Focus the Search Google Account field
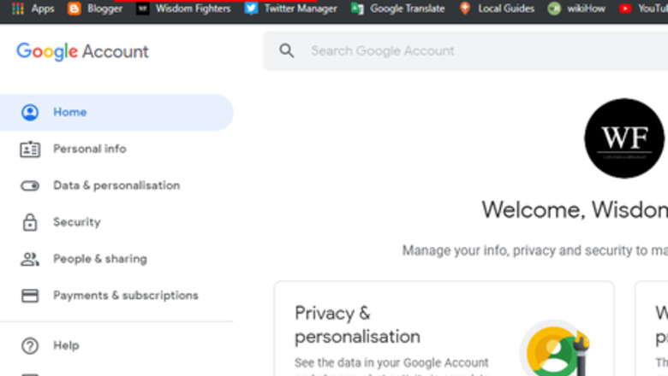Image resolution: width=668 pixels, height=376 pixels. coord(465,51)
